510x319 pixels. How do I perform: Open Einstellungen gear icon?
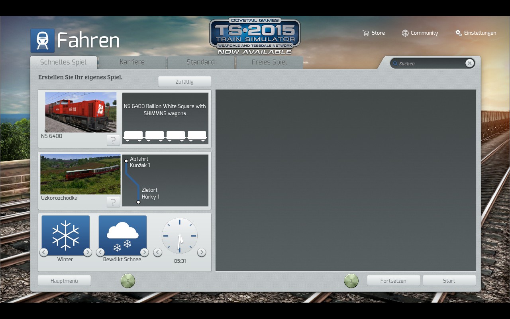tap(459, 33)
